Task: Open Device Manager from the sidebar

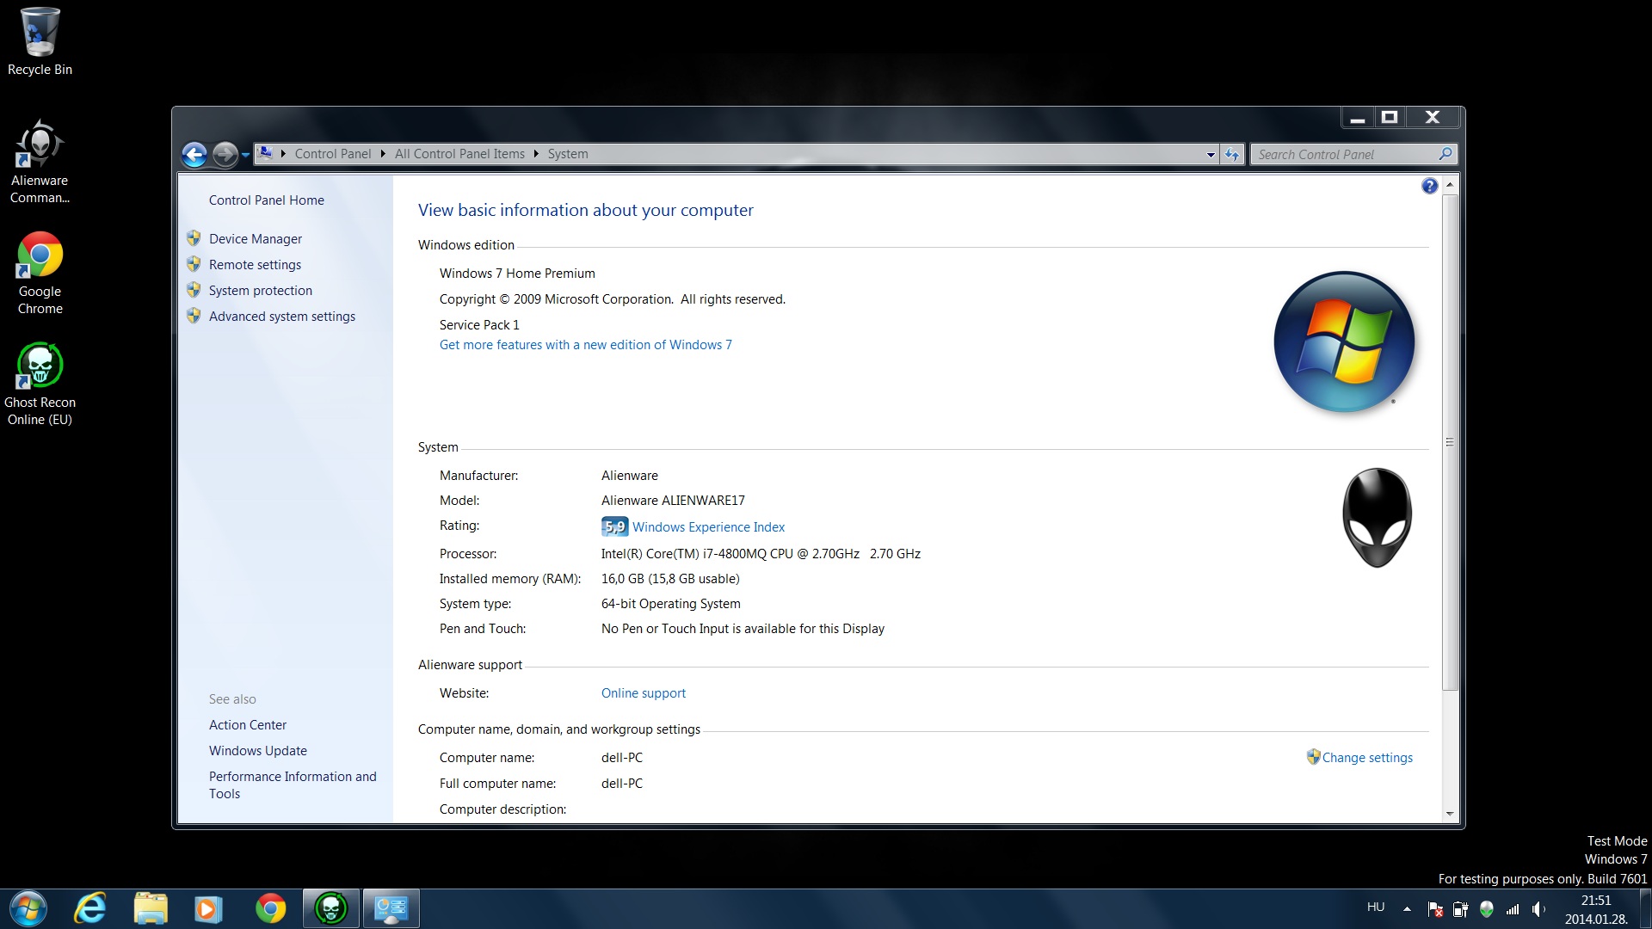Action: point(256,239)
